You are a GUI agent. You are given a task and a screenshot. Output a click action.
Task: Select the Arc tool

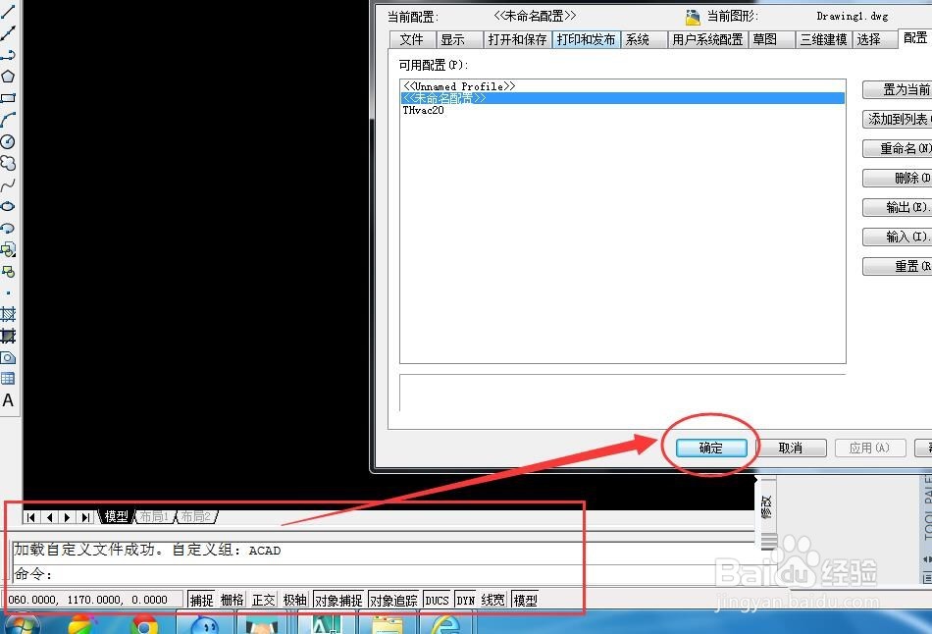click(8, 120)
